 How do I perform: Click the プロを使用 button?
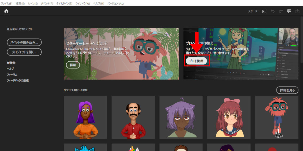[x=196, y=61]
